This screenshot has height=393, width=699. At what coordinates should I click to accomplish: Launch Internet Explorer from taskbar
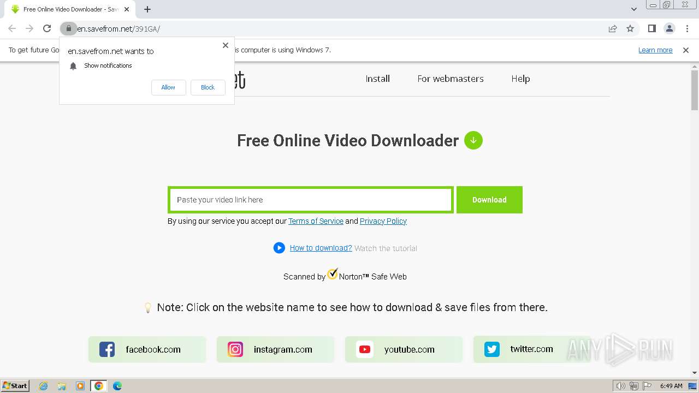pyautogui.click(x=44, y=386)
